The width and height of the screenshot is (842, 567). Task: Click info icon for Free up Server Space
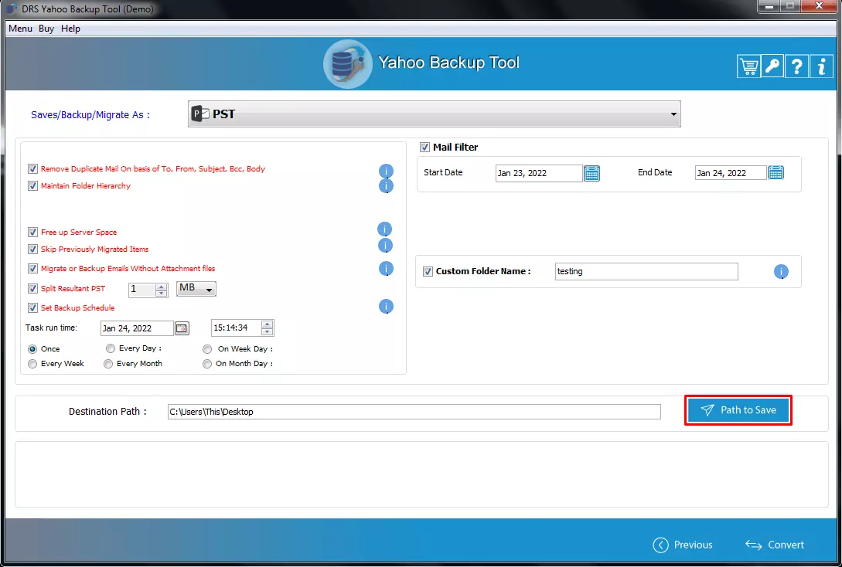384,229
